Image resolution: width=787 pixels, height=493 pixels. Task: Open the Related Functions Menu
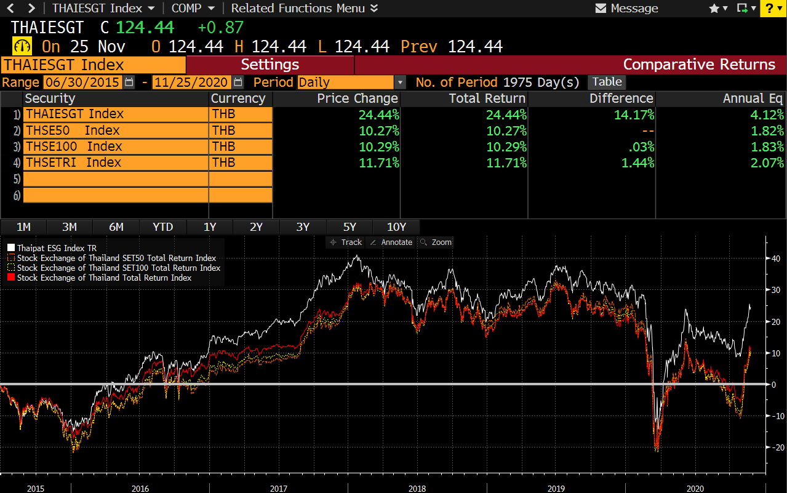tap(305, 9)
